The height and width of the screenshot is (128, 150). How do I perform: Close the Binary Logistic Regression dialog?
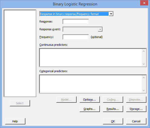(x=144, y=3)
